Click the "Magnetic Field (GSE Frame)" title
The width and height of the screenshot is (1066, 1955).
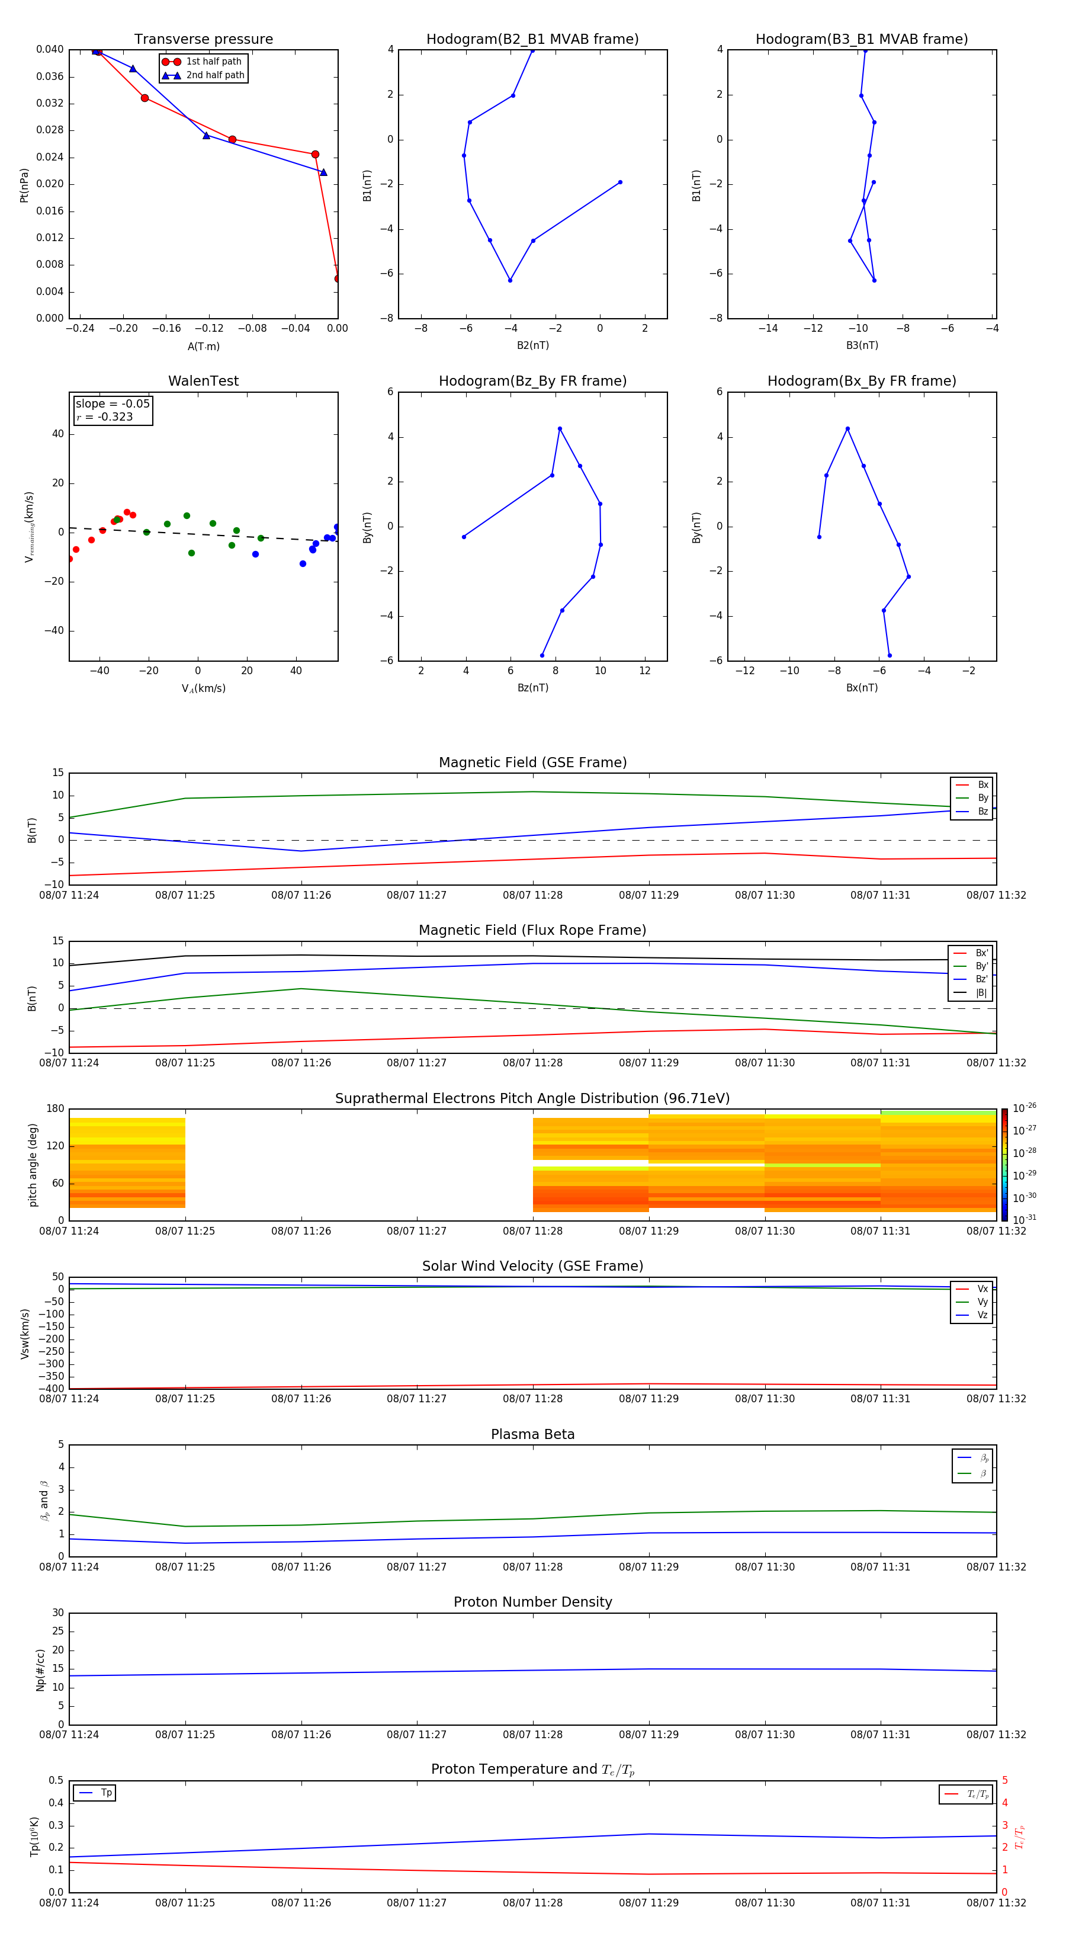point(532,762)
